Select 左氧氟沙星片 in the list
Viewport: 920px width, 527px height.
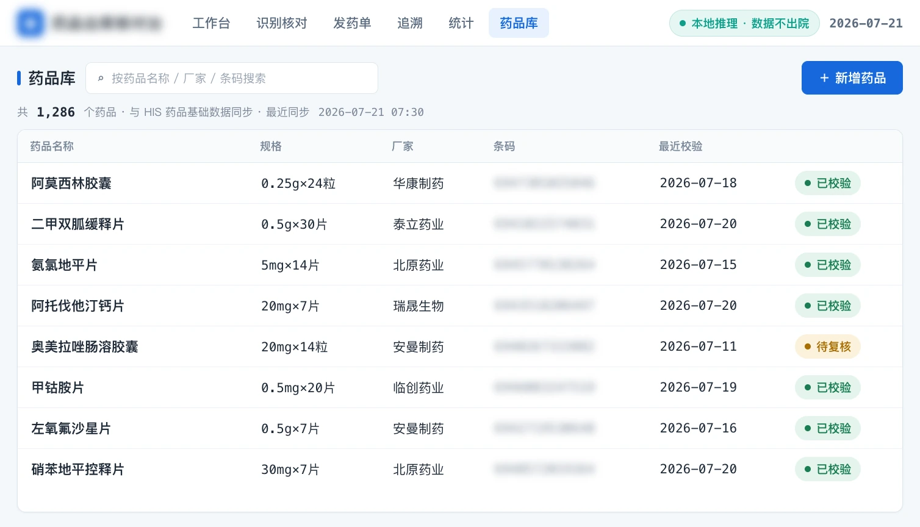click(71, 428)
